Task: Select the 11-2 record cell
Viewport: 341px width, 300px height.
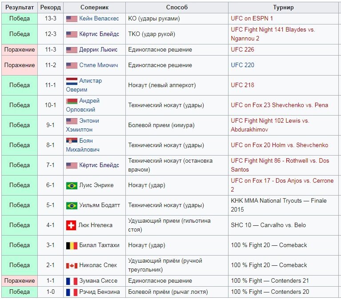Action: point(50,65)
